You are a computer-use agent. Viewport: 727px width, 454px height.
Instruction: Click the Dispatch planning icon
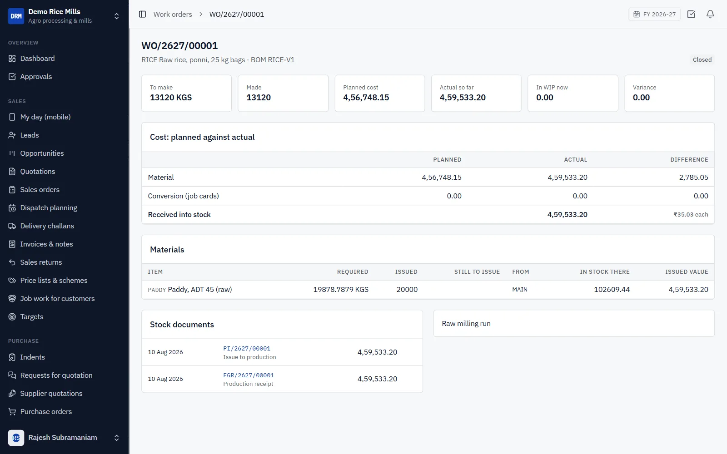(12, 208)
